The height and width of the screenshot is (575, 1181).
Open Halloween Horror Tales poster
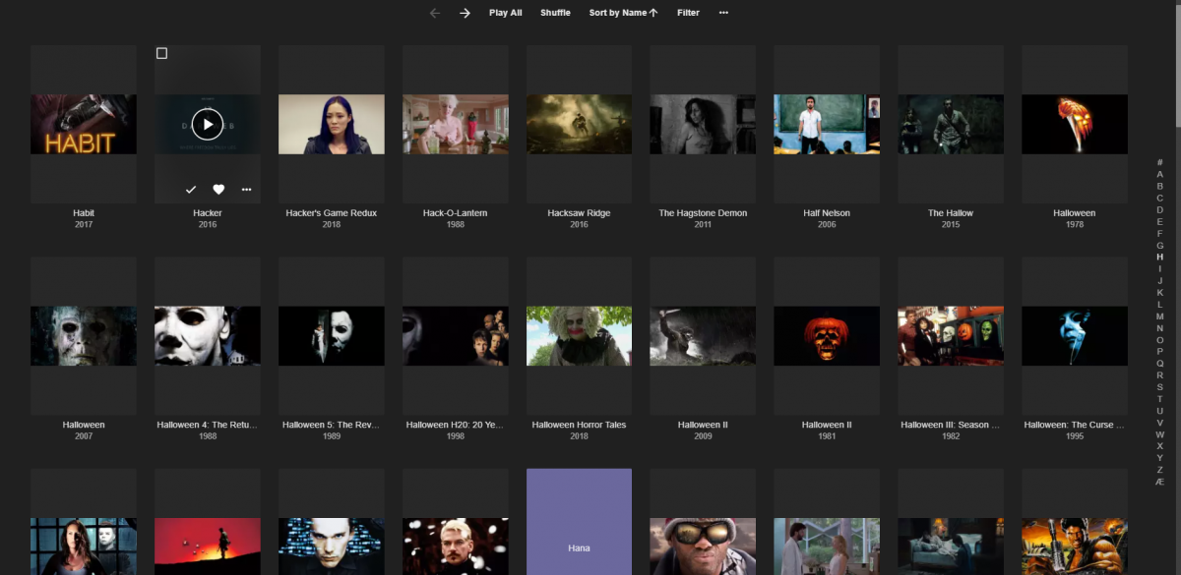[579, 336]
